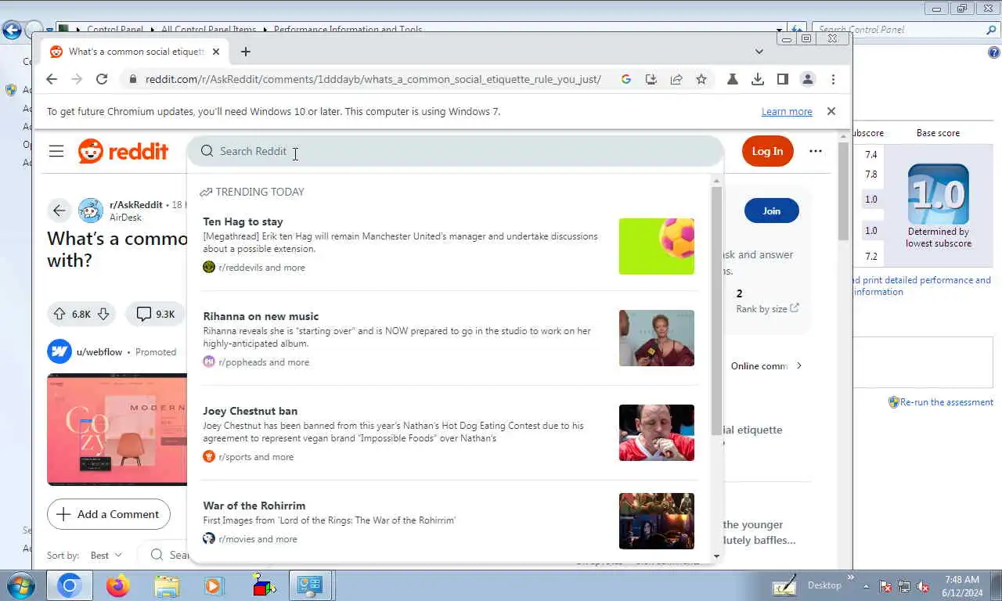
Task: Click r/AskReddit community name
Action: (135, 205)
